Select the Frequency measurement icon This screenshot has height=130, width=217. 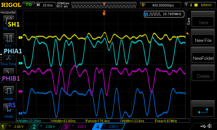tap(9, 38)
